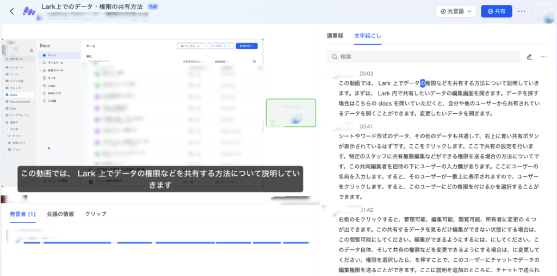This screenshot has width=557, height=276.
Task: In the video, expand マイスペース arrow
Action: point(40,63)
